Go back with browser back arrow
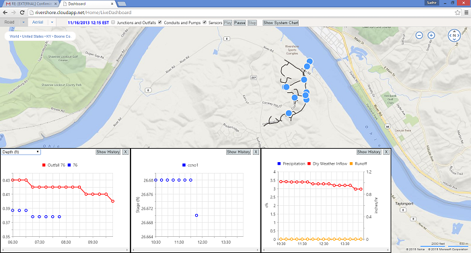471x253 pixels. [x=5, y=13]
